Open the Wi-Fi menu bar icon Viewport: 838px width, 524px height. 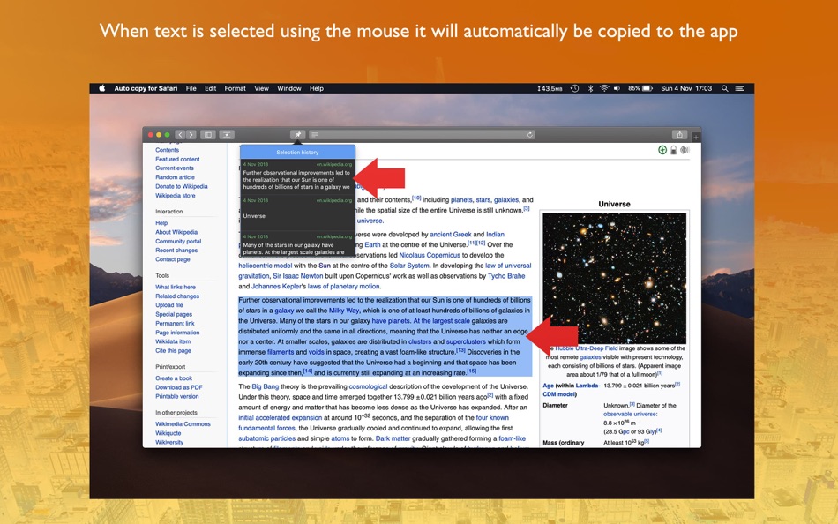point(604,89)
